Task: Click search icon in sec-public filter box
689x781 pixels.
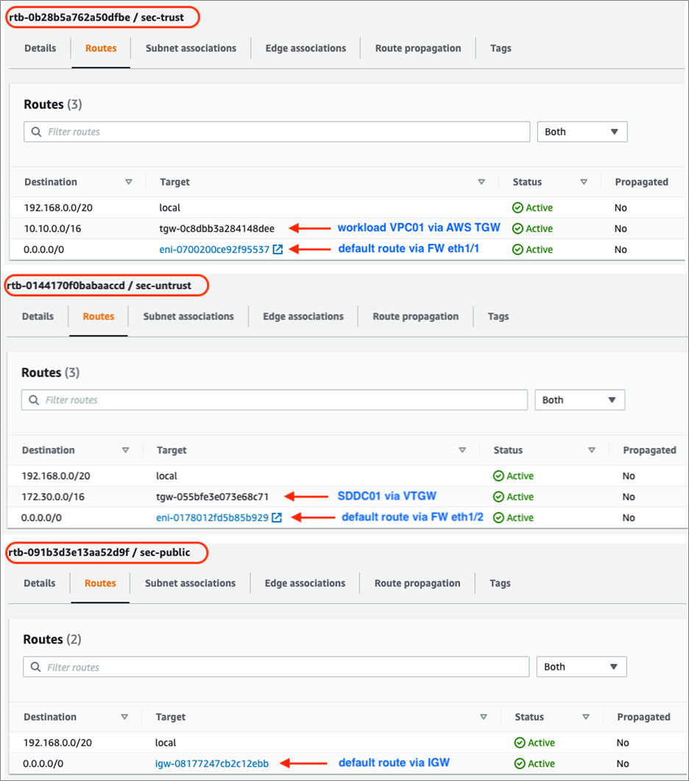Action: (35, 668)
